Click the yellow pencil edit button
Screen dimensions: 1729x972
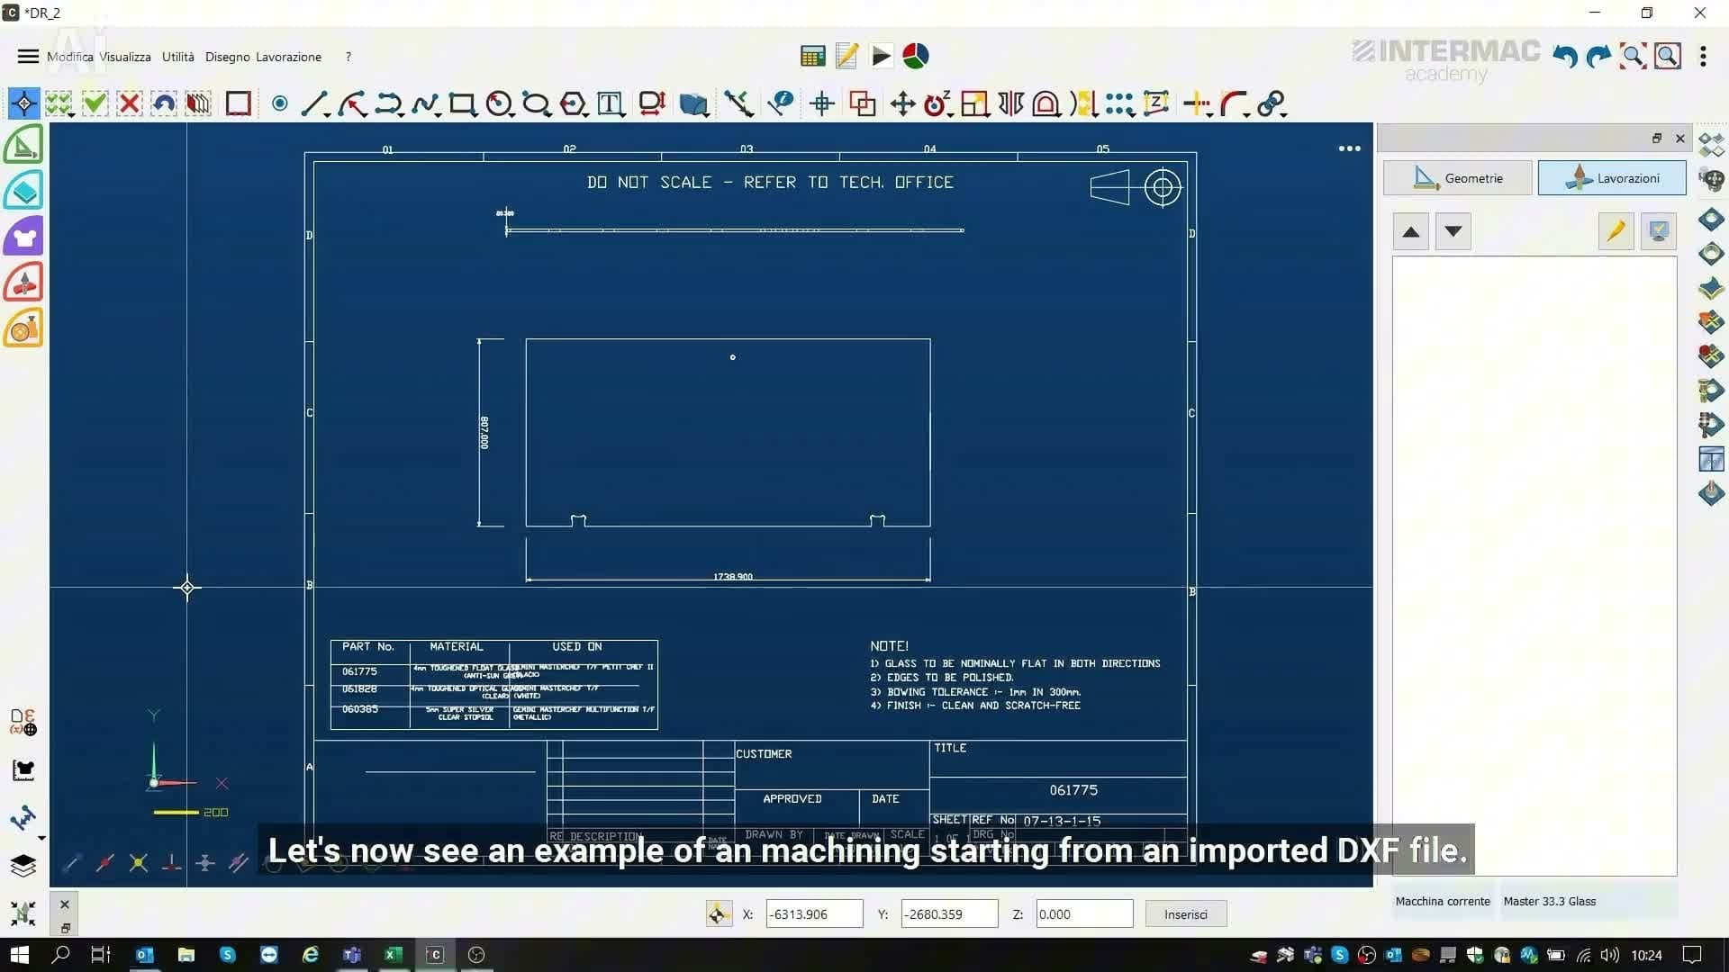(1616, 231)
